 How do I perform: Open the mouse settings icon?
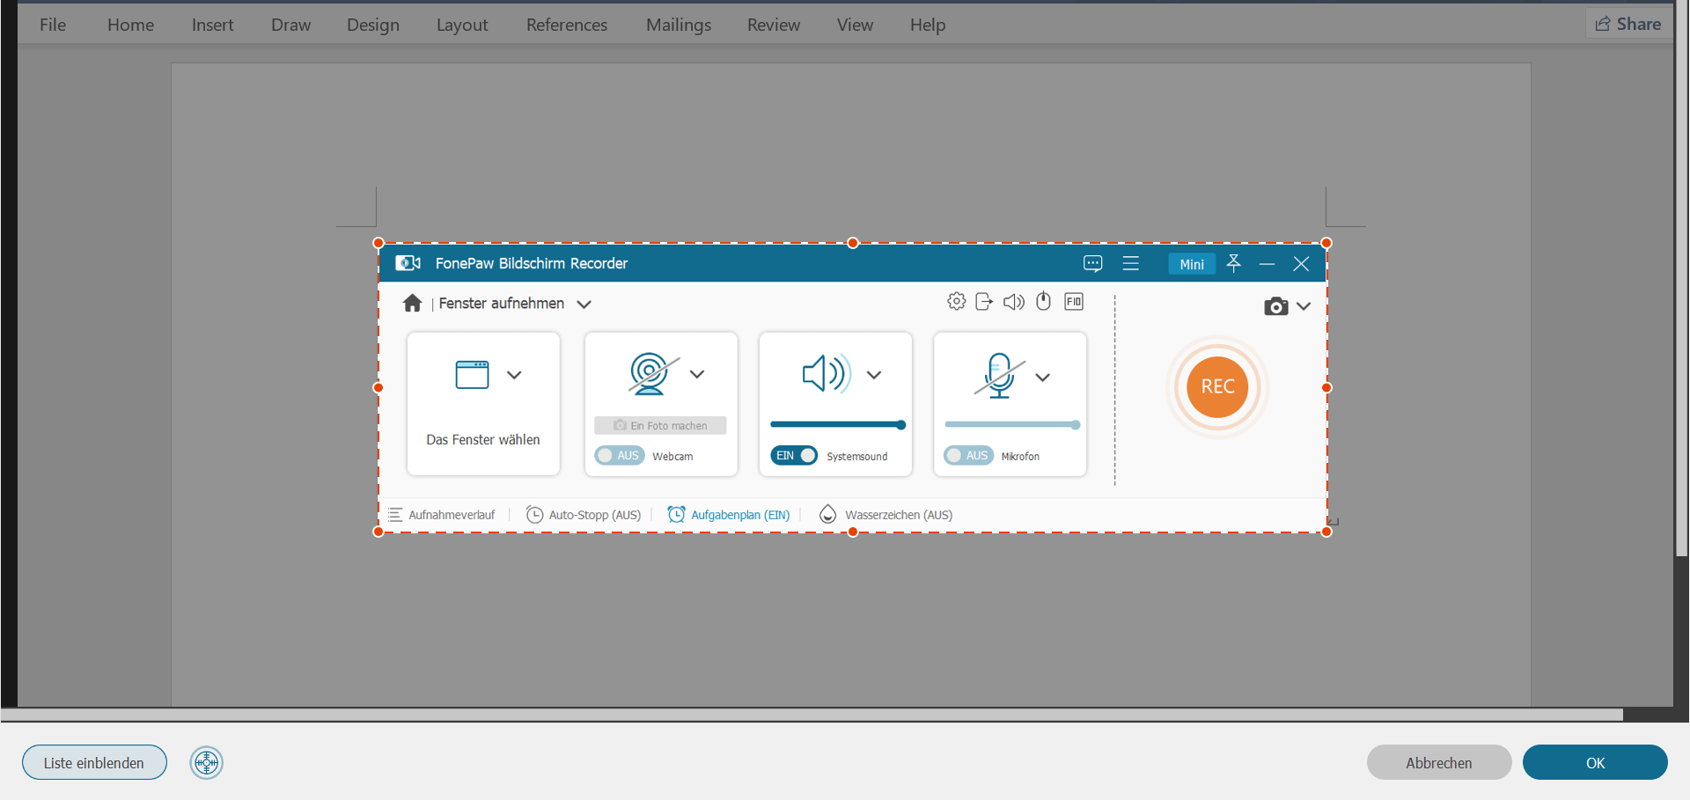1044,301
